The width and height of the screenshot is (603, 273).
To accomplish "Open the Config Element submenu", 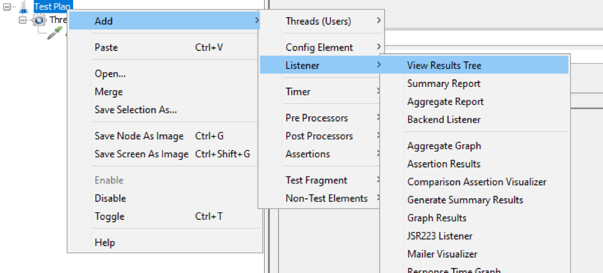I will pos(320,47).
